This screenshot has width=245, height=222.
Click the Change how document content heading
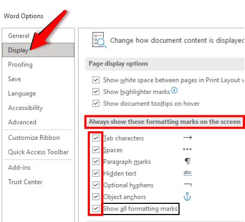point(177,41)
